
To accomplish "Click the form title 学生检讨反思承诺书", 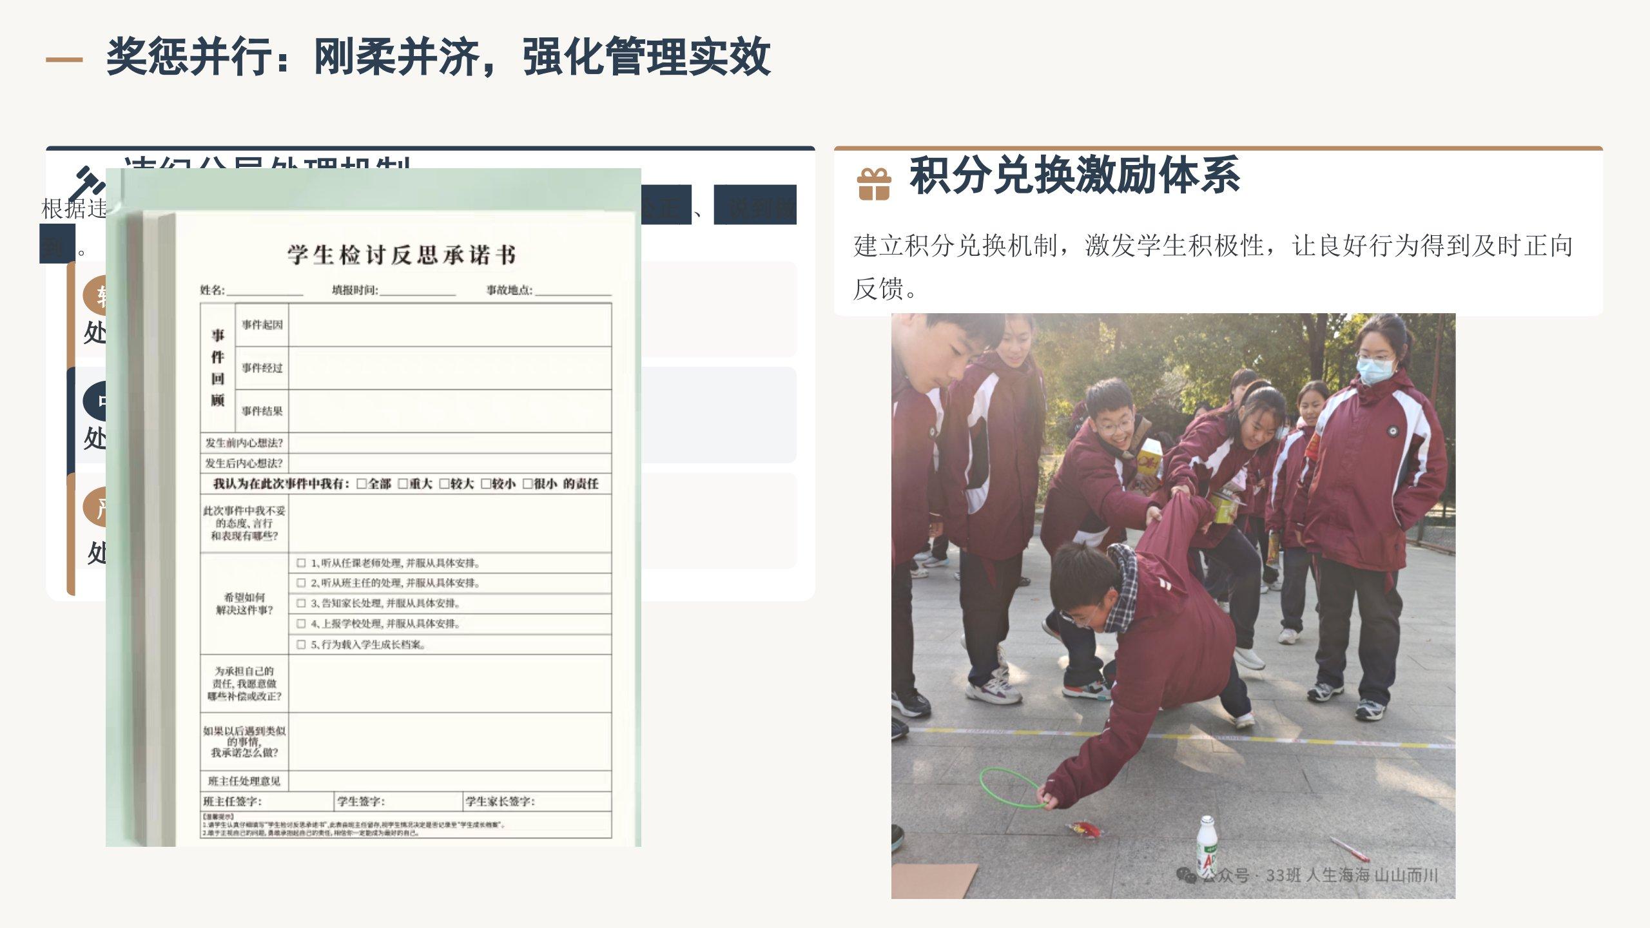I will (x=402, y=255).
